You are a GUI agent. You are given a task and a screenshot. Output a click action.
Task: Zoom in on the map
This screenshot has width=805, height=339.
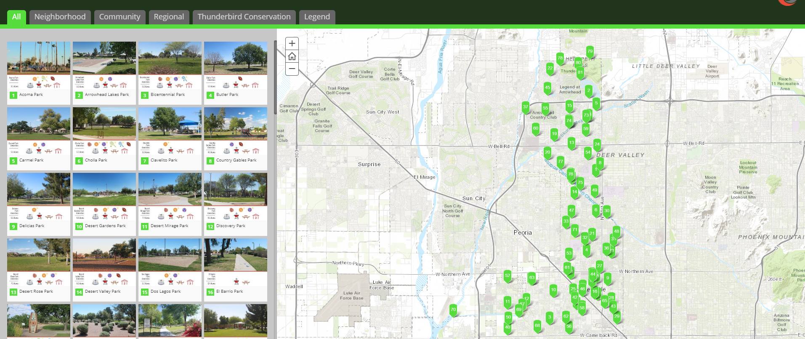tap(292, 44)
